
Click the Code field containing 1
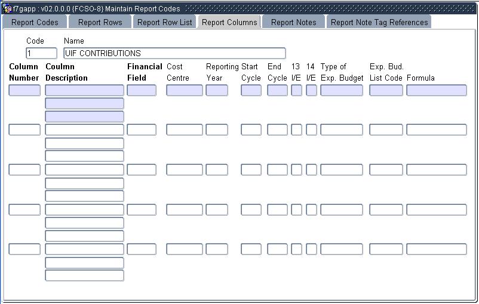point(41,53)
